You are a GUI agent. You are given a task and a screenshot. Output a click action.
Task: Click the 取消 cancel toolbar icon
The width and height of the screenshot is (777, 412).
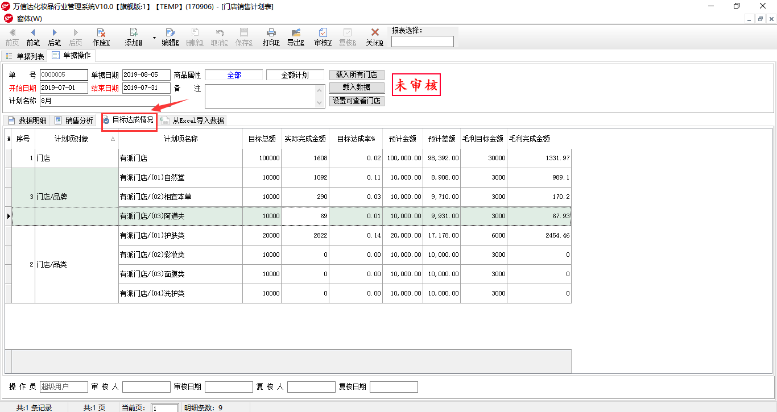tap(219, 37)
